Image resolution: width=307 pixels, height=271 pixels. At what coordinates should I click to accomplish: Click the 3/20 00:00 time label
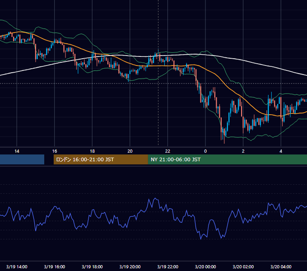click(205, 266)
